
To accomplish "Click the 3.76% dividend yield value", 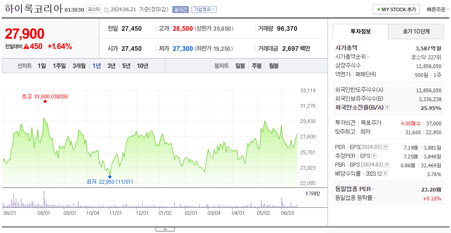I will (434, 174).
